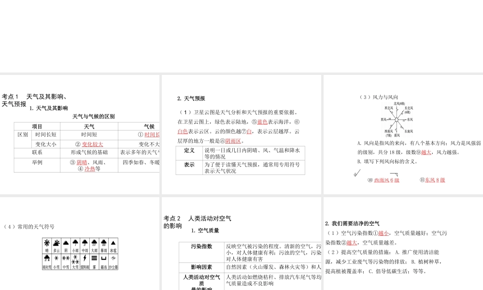
Task: Click the 晴 sunny weather symbol
Action: pyautogui.click(x=47, y=243)
